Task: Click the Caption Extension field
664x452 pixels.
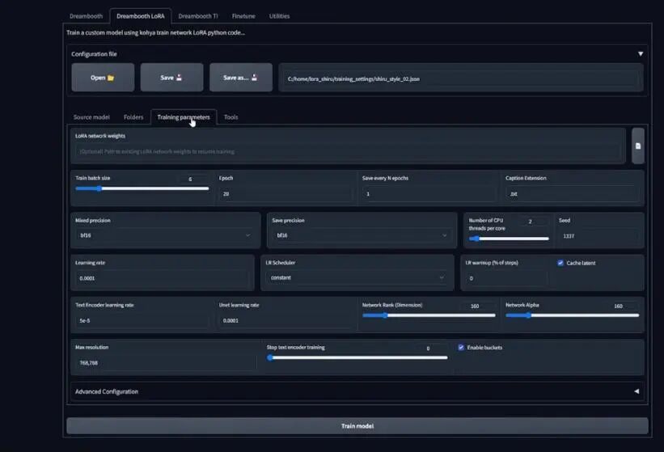Action: (572, 194)
